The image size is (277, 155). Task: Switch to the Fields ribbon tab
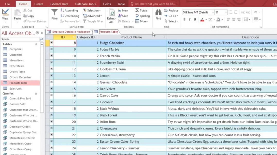pyautogui.click(x=107, y=4)
